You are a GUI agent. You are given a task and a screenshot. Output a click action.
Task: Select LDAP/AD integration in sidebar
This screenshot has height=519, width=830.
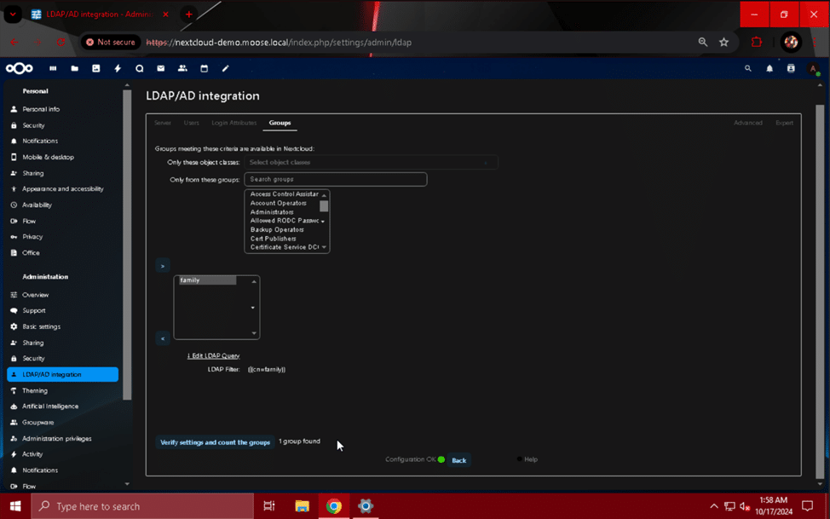[62, 374]
